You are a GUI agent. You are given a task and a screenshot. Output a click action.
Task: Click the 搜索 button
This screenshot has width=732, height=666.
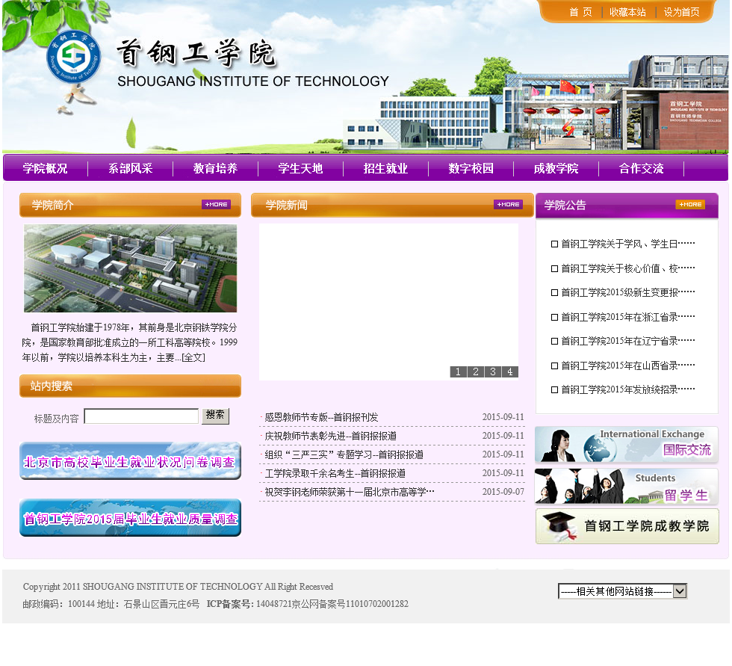215,415
